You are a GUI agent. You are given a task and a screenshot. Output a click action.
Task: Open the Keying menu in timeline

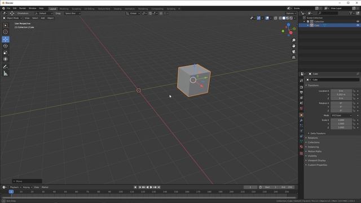(x=27, y=187)
